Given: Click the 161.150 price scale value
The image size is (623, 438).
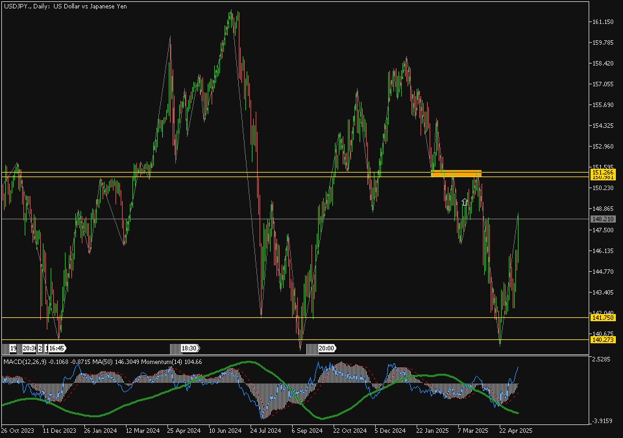Looking at the screenshot, I should 603,22.
